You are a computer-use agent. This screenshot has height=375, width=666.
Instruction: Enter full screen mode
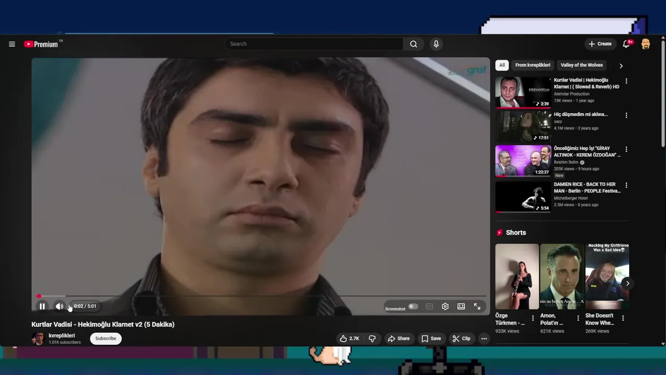[477, 306]
